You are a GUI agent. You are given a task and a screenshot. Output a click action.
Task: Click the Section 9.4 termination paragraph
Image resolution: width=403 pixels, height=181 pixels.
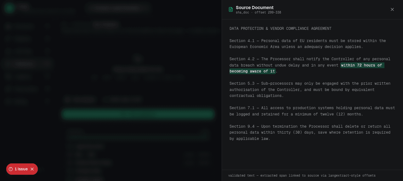(x=310, y=133)
